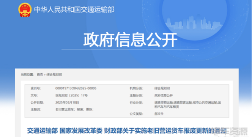Open 综合规划司 breadcrumb link
The image size is (252, 137).
point(54,74)
